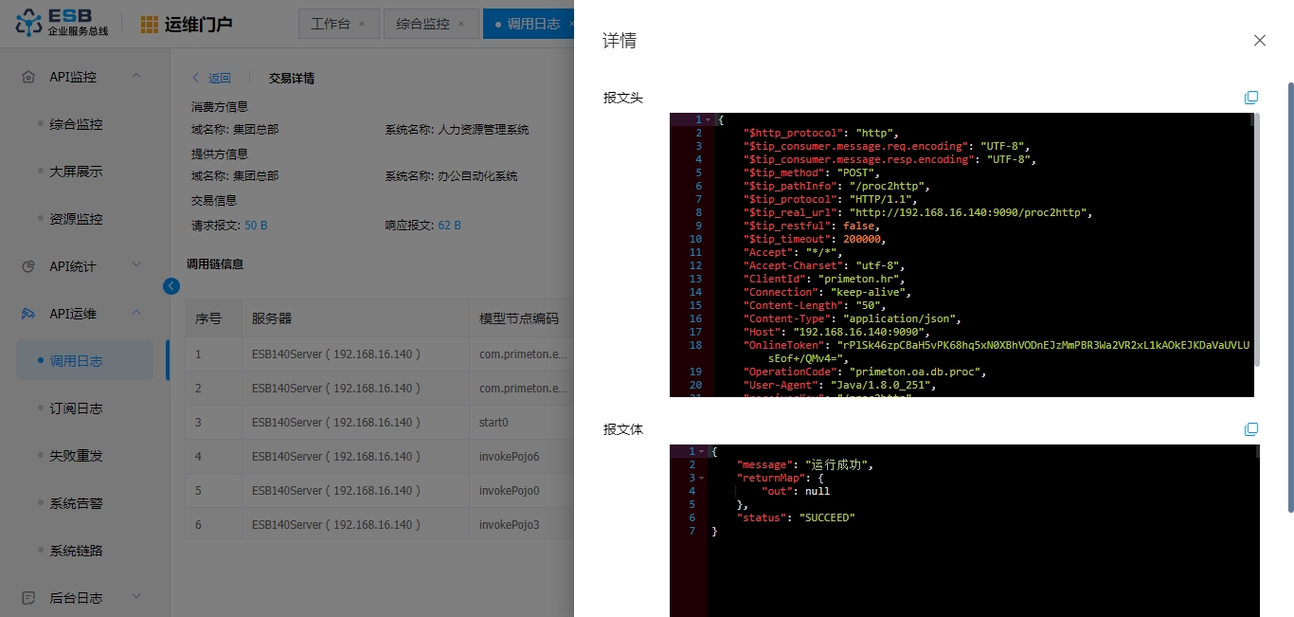The height and width of the screenshot is (617, 1294).
Task: Open 失败重发 in the sidebar
Action: [x=76, y=456]
